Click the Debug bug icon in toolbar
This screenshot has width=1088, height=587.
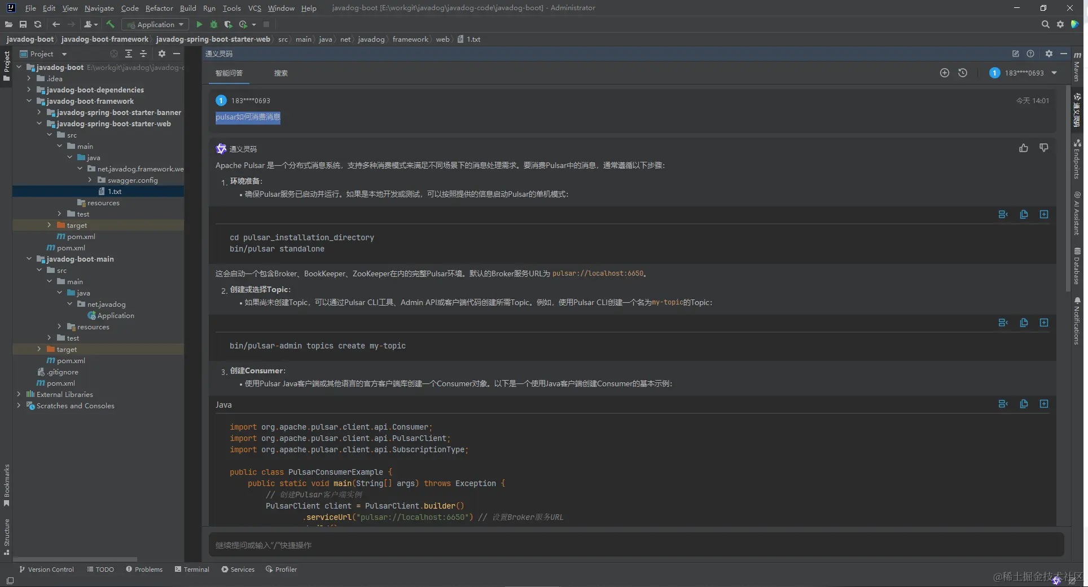click(214, 24)
